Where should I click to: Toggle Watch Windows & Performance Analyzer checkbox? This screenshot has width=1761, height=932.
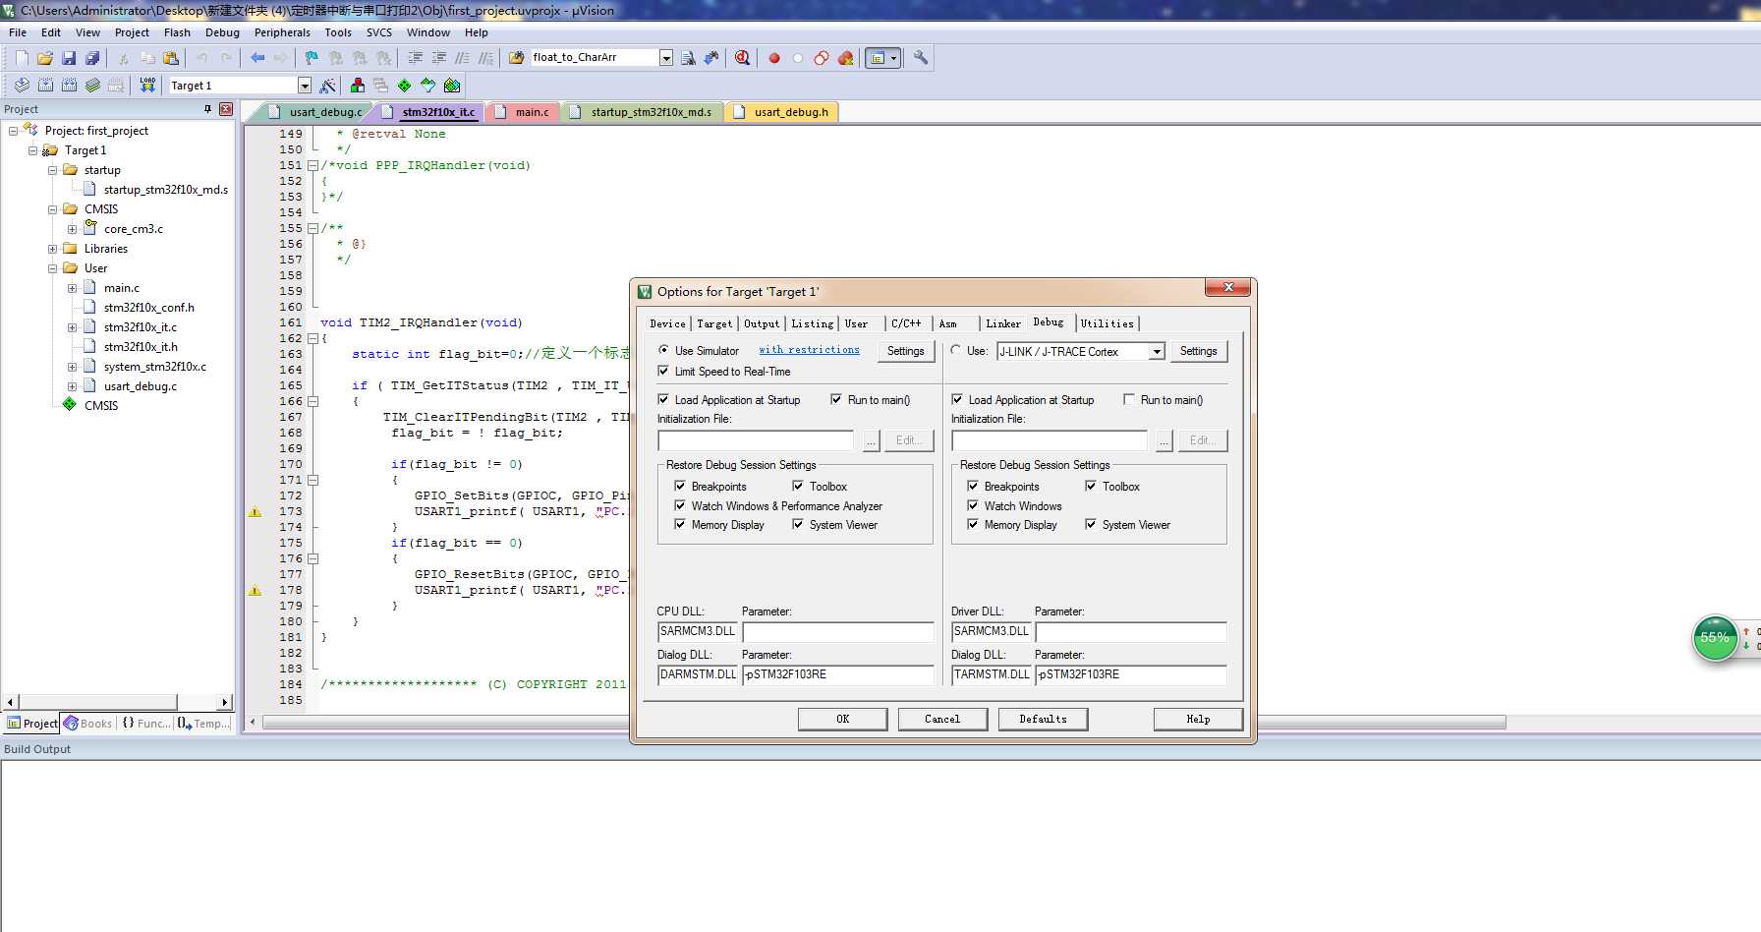pyautogui.click(x=680, y=505)
